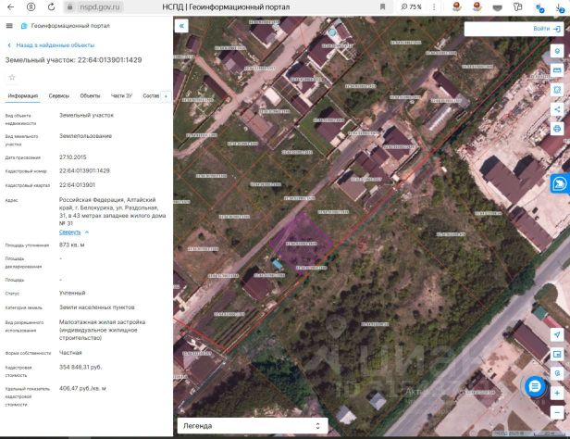Open the browser downloads icon
Screen dimensions: 570x439
click(562, 7)
